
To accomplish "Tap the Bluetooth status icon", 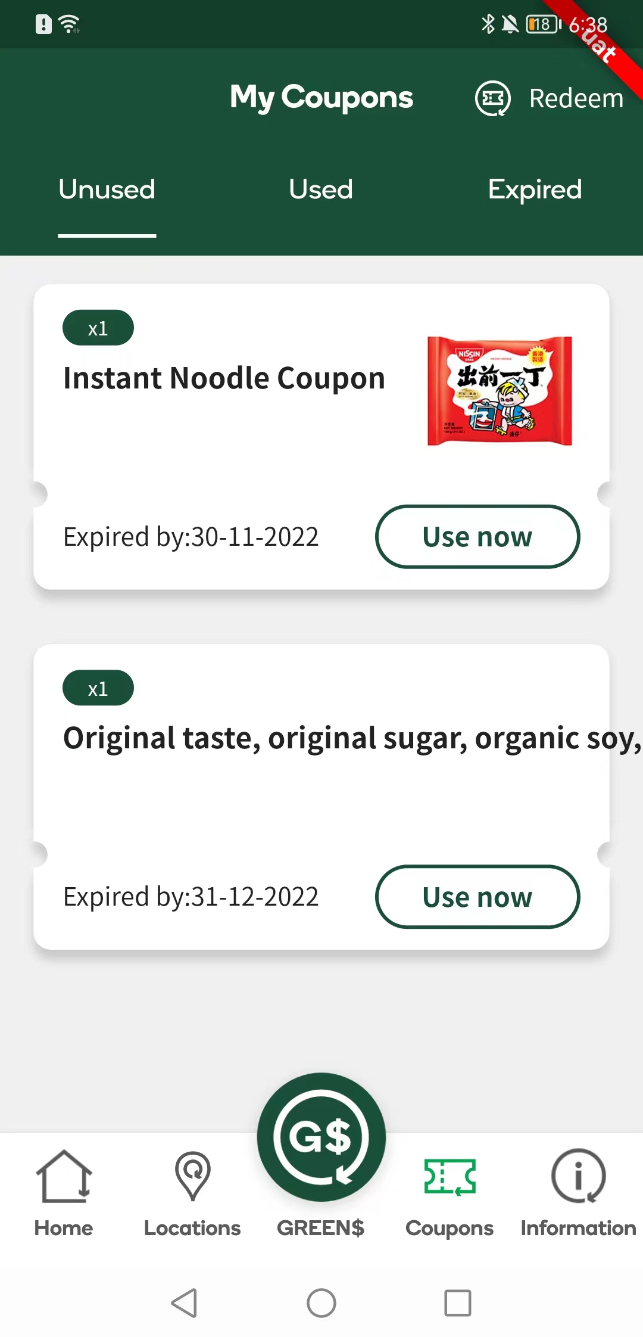I will (x=488, y=24).
